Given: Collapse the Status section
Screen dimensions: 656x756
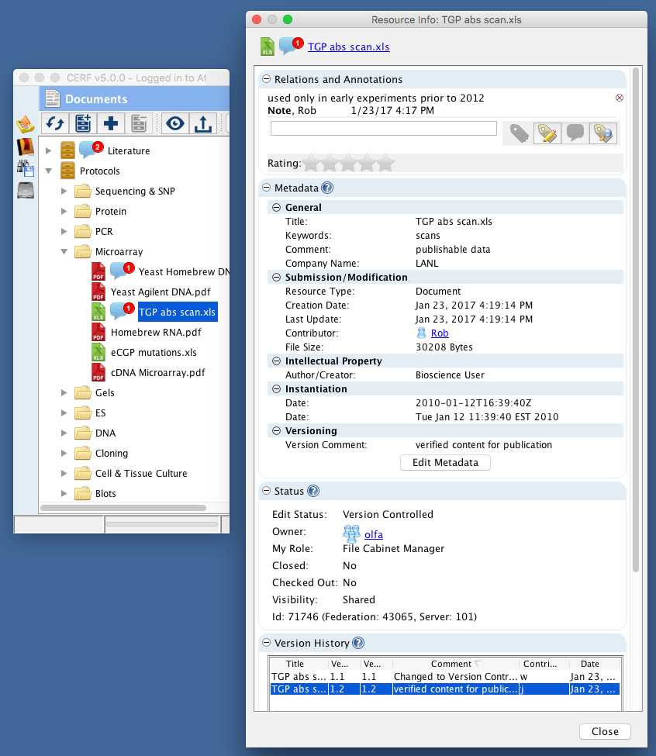Looking at the screenshot, I should click(x=266, y=491).
